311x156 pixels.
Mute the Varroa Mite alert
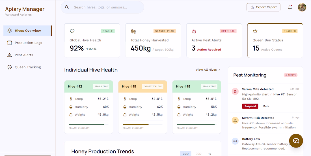tap(266, 106)
